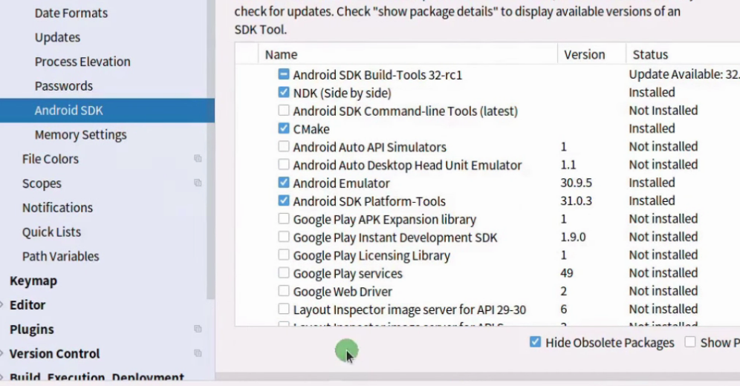Open File Colors settings
The height and width of the screenshot is (386, 740).
click(x=51, y=160)
